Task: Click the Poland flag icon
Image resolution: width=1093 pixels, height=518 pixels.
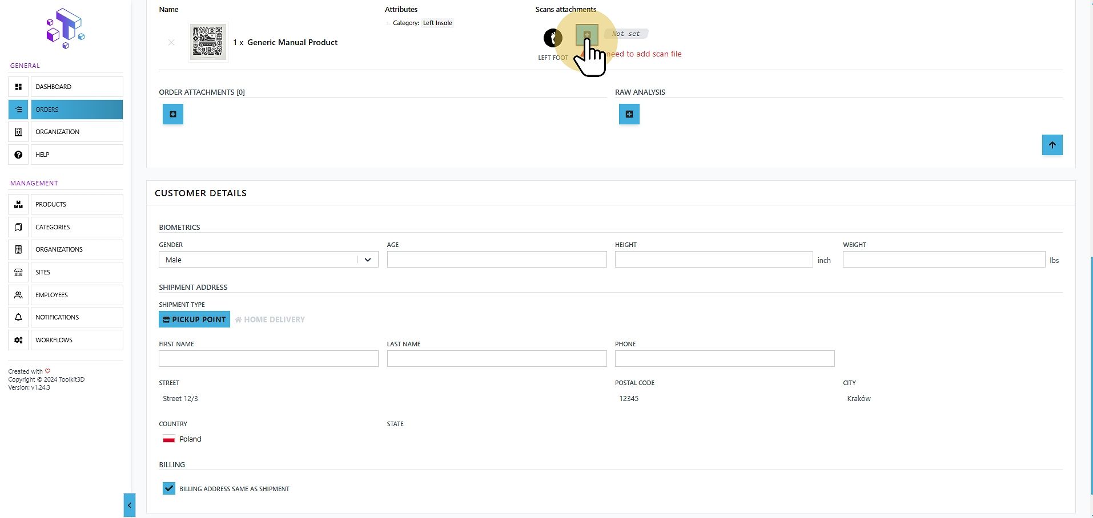Action: click(x=169, y=439)
